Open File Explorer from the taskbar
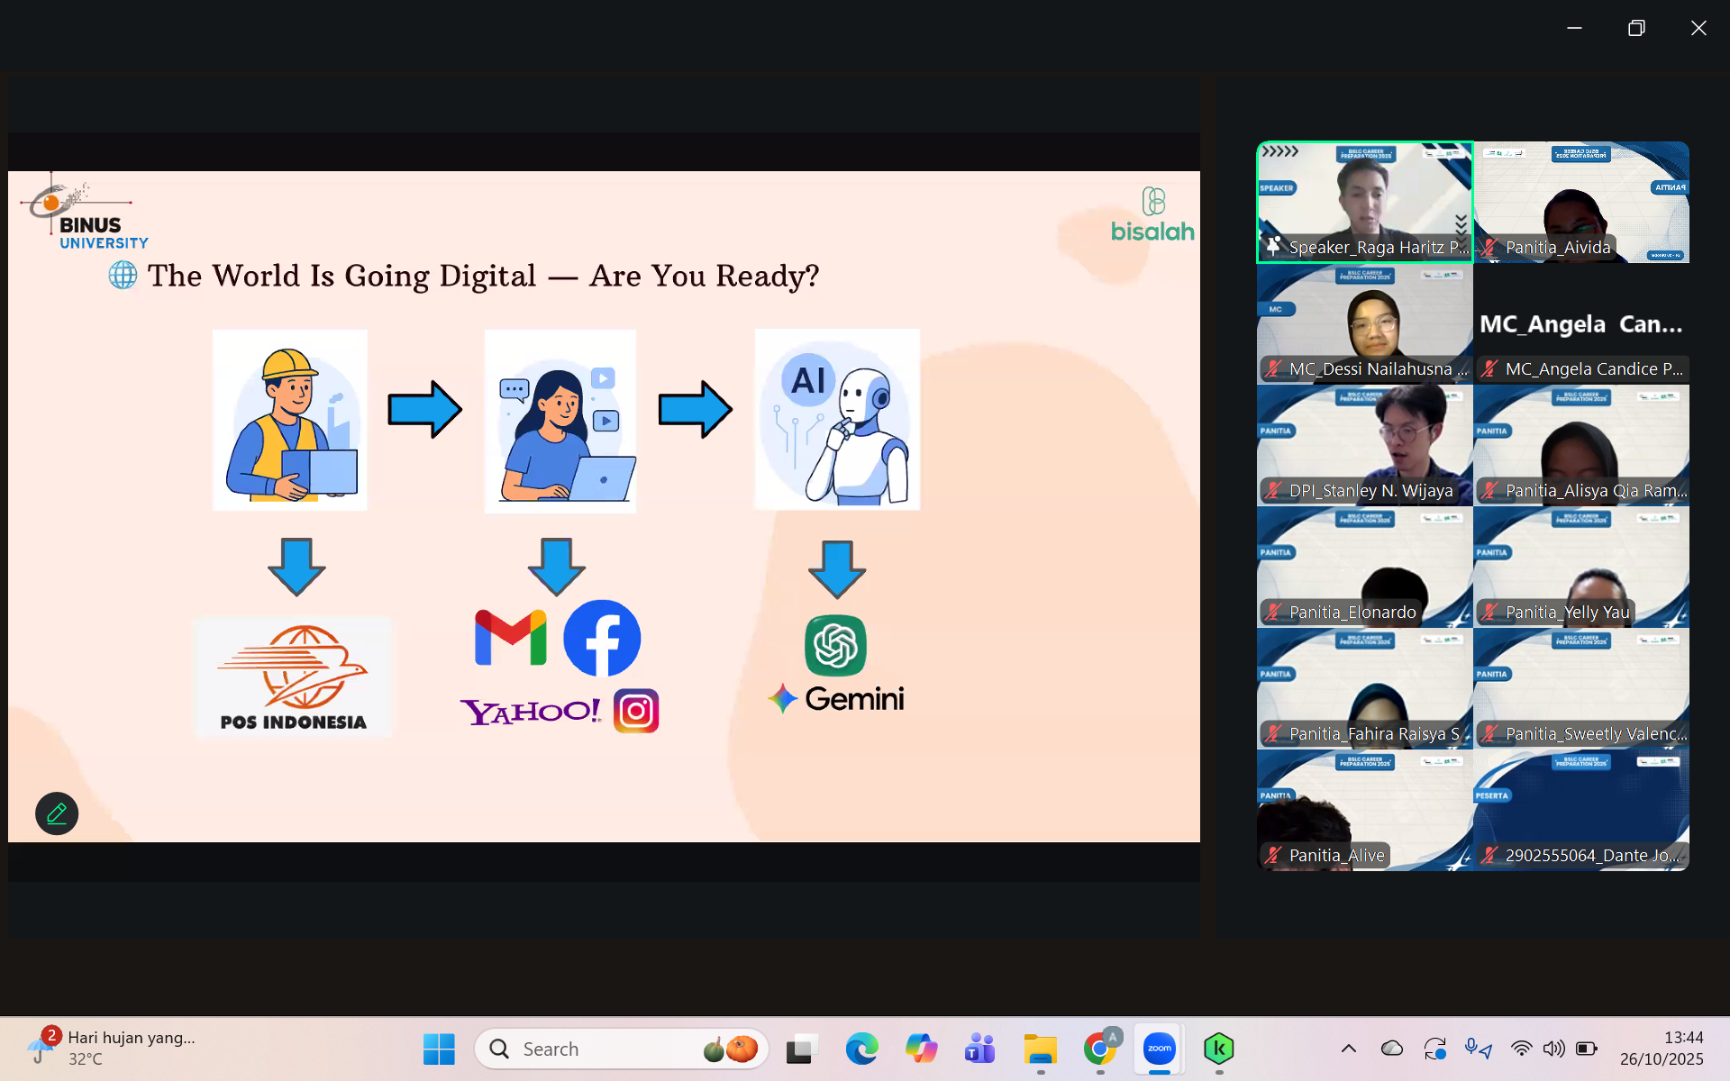The width and height of the screenshot is (1730, 1081). coord(1040,1049)
